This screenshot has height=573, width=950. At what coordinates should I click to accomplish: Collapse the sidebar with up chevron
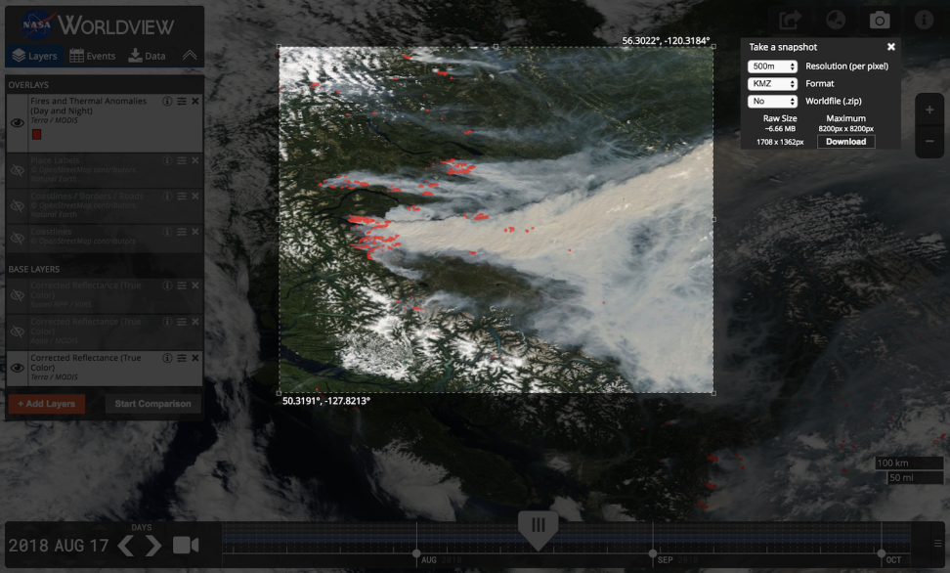pyautogui.click(x=190, y=55)
